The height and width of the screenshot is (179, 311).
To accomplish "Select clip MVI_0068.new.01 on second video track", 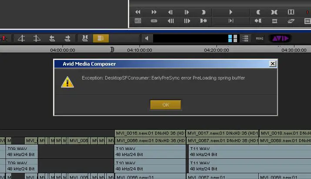I will [285, 141].
